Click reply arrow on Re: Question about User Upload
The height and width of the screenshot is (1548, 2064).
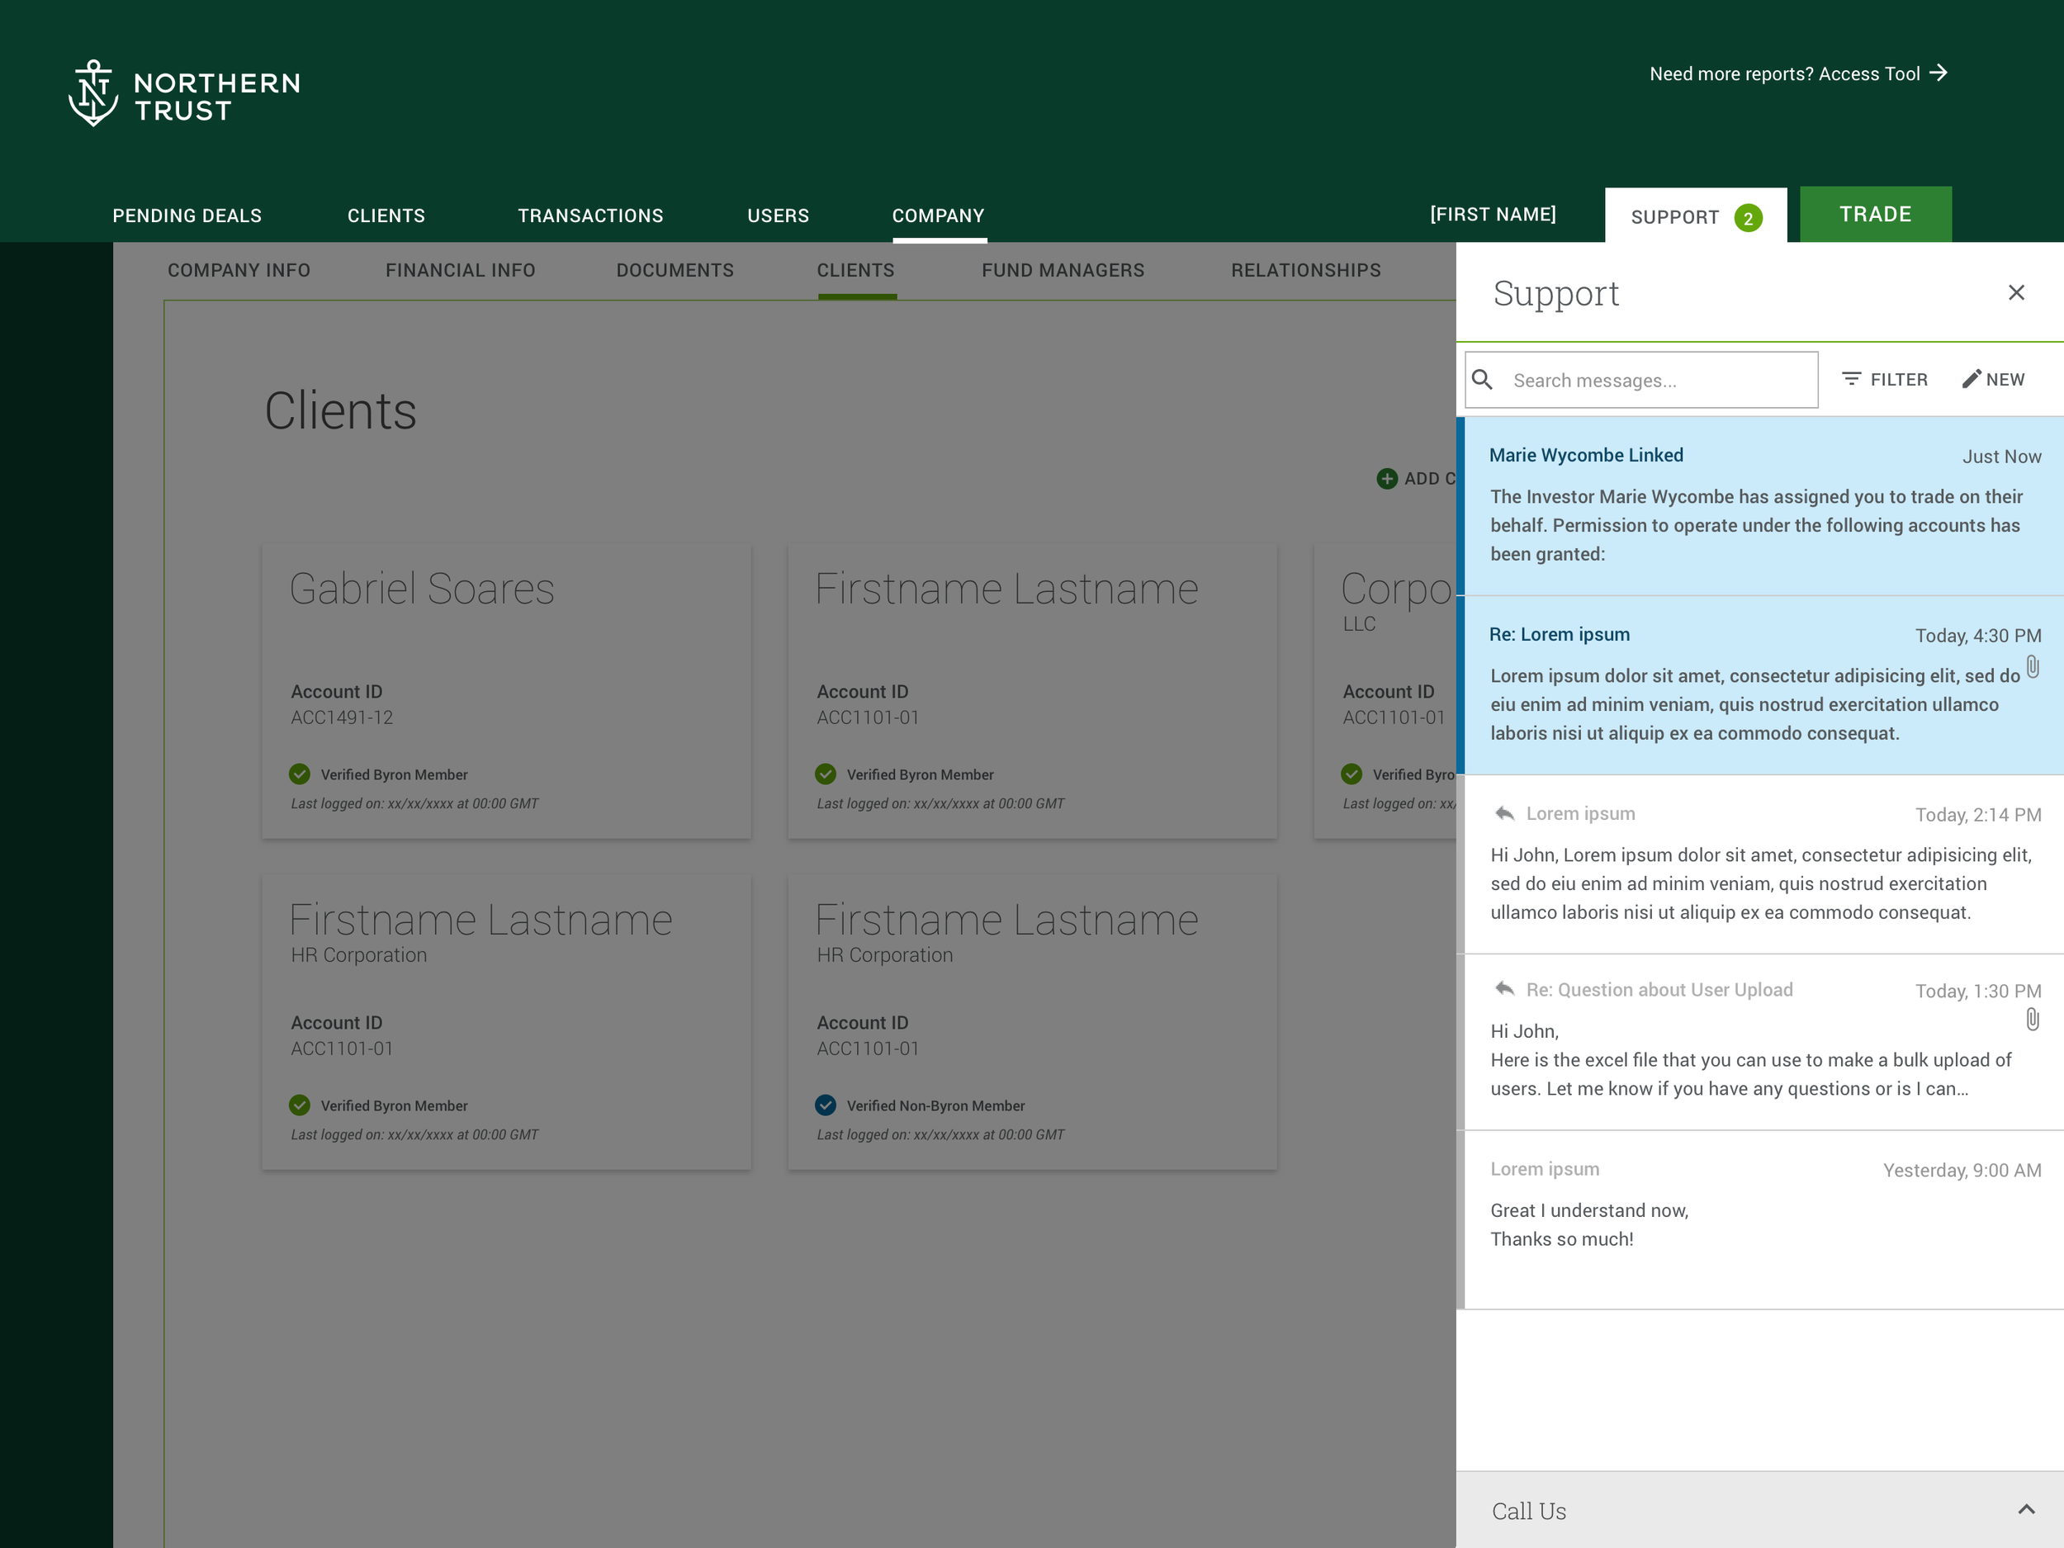point(1504,989)
